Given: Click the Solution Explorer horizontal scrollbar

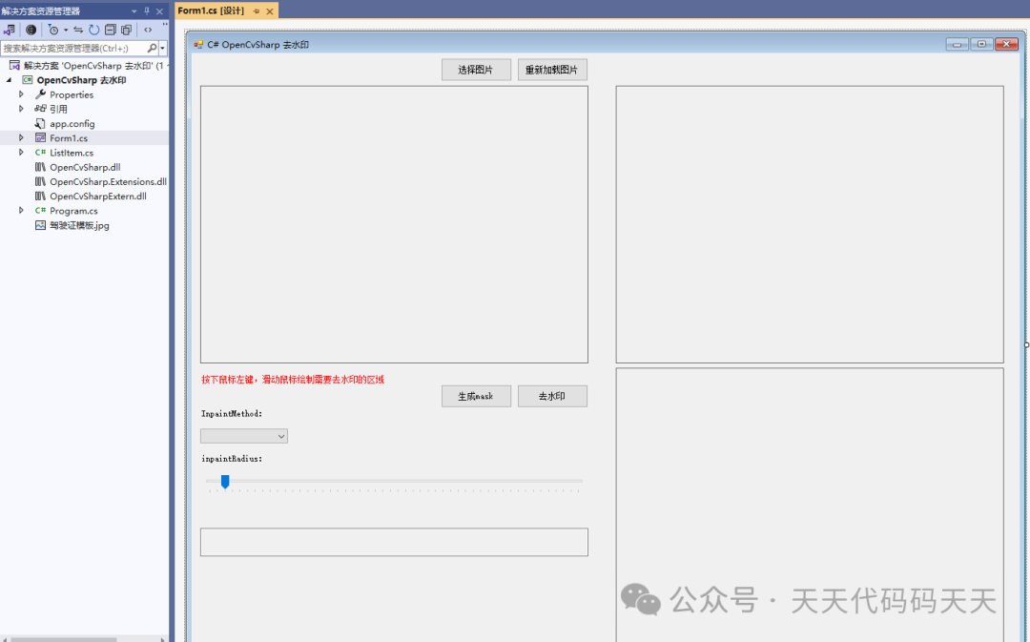Looking at the screenshot, I should coord(64,639).
